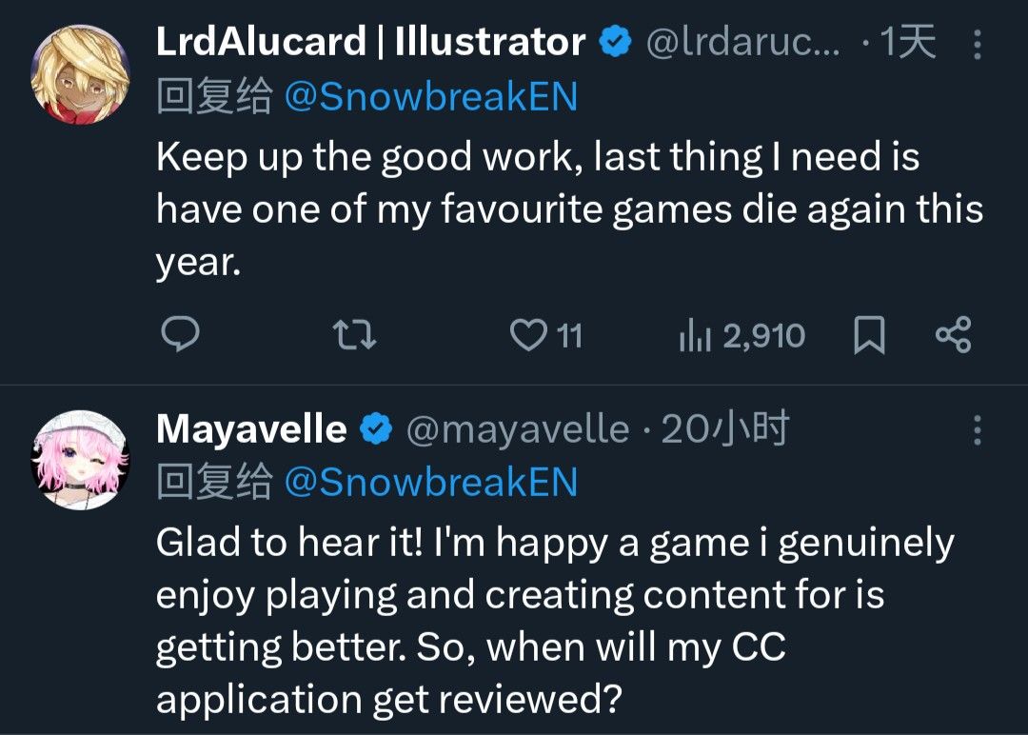Click the @mayavelle handle

[x=518, y=430]
